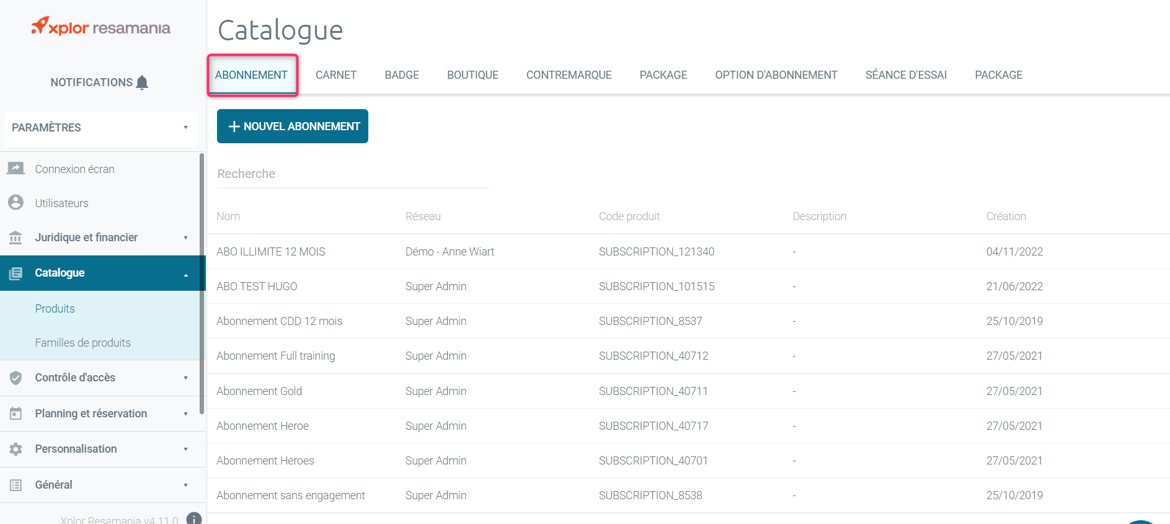1170x524 pixels.
Task: Click the Xplor Resamania version text
Action: (x=119, y=520)
